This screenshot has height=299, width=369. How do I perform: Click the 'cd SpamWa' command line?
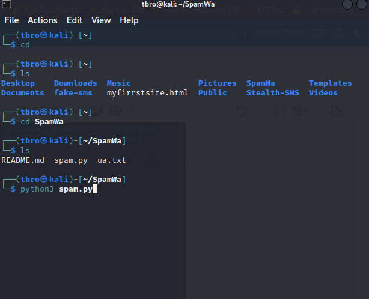click(x=42, y=122)
